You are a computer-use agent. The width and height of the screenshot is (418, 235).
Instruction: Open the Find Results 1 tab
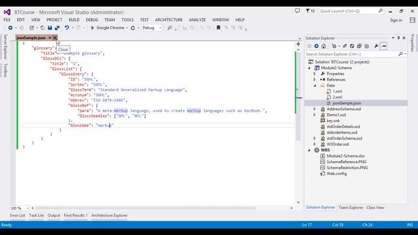tap(76, 215)
